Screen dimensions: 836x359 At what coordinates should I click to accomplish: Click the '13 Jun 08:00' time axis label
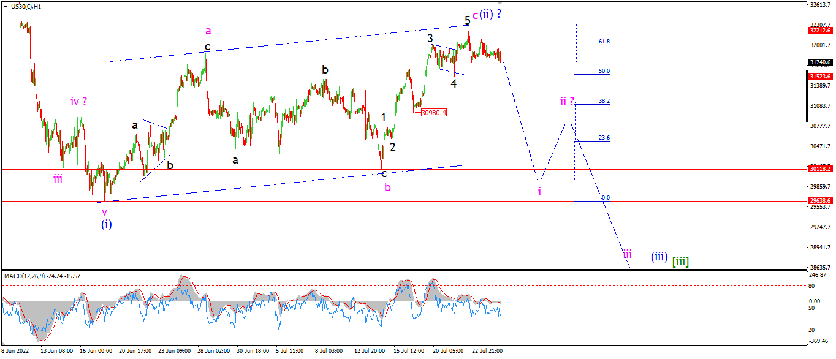pos(57,352)
